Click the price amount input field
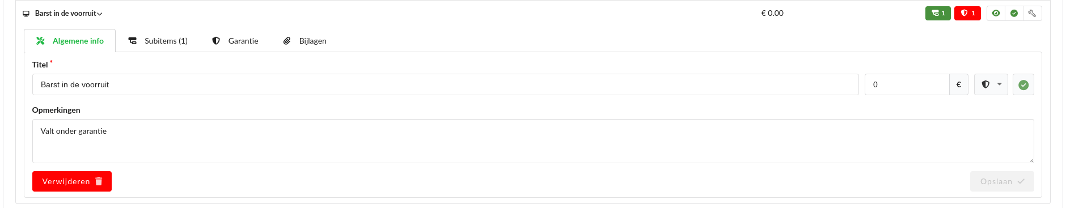This screenshot has width=1066, height=208. click(907, 84)
